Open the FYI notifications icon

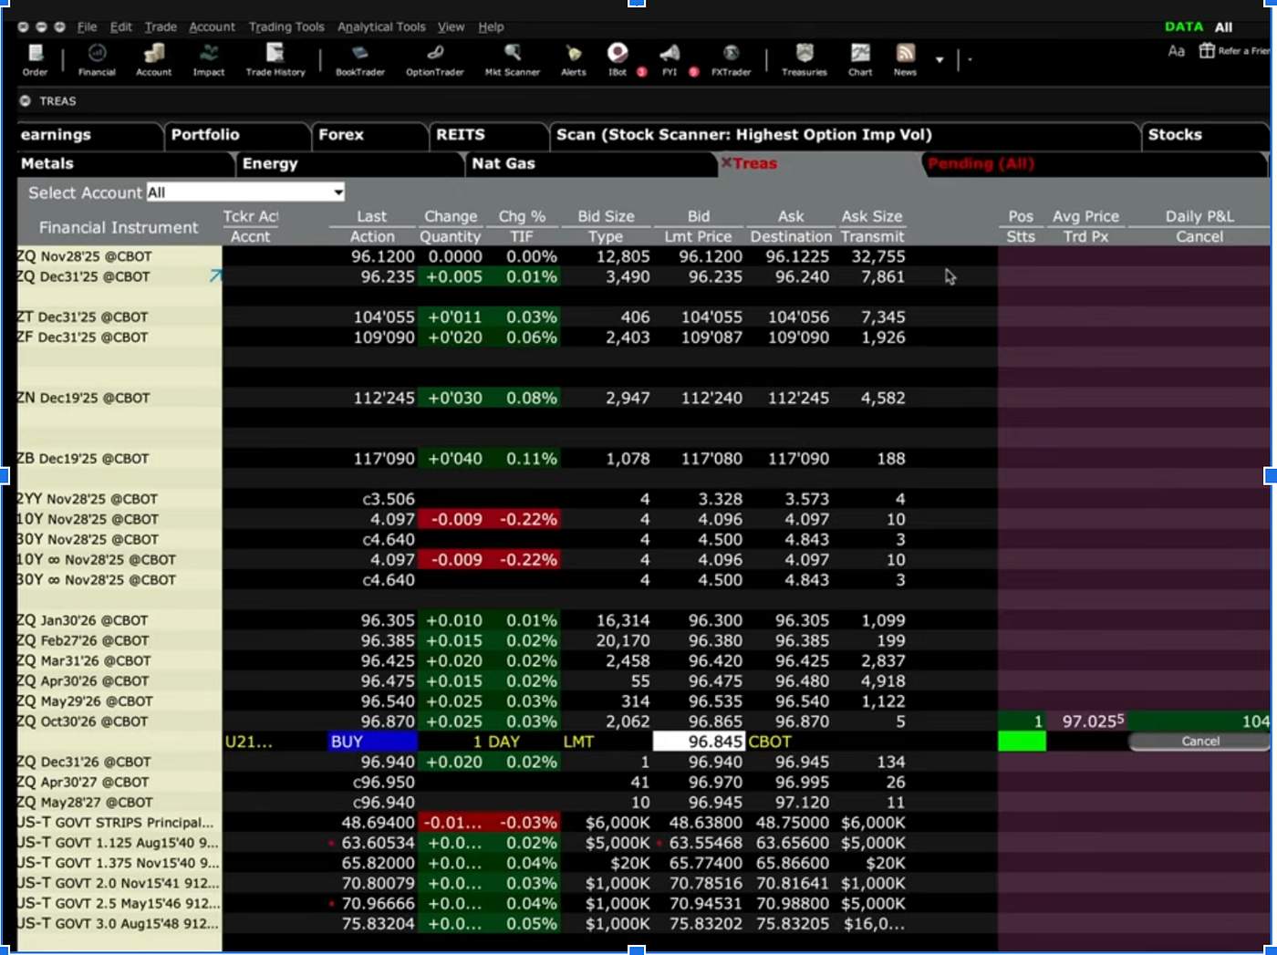(x=670, y=59)
